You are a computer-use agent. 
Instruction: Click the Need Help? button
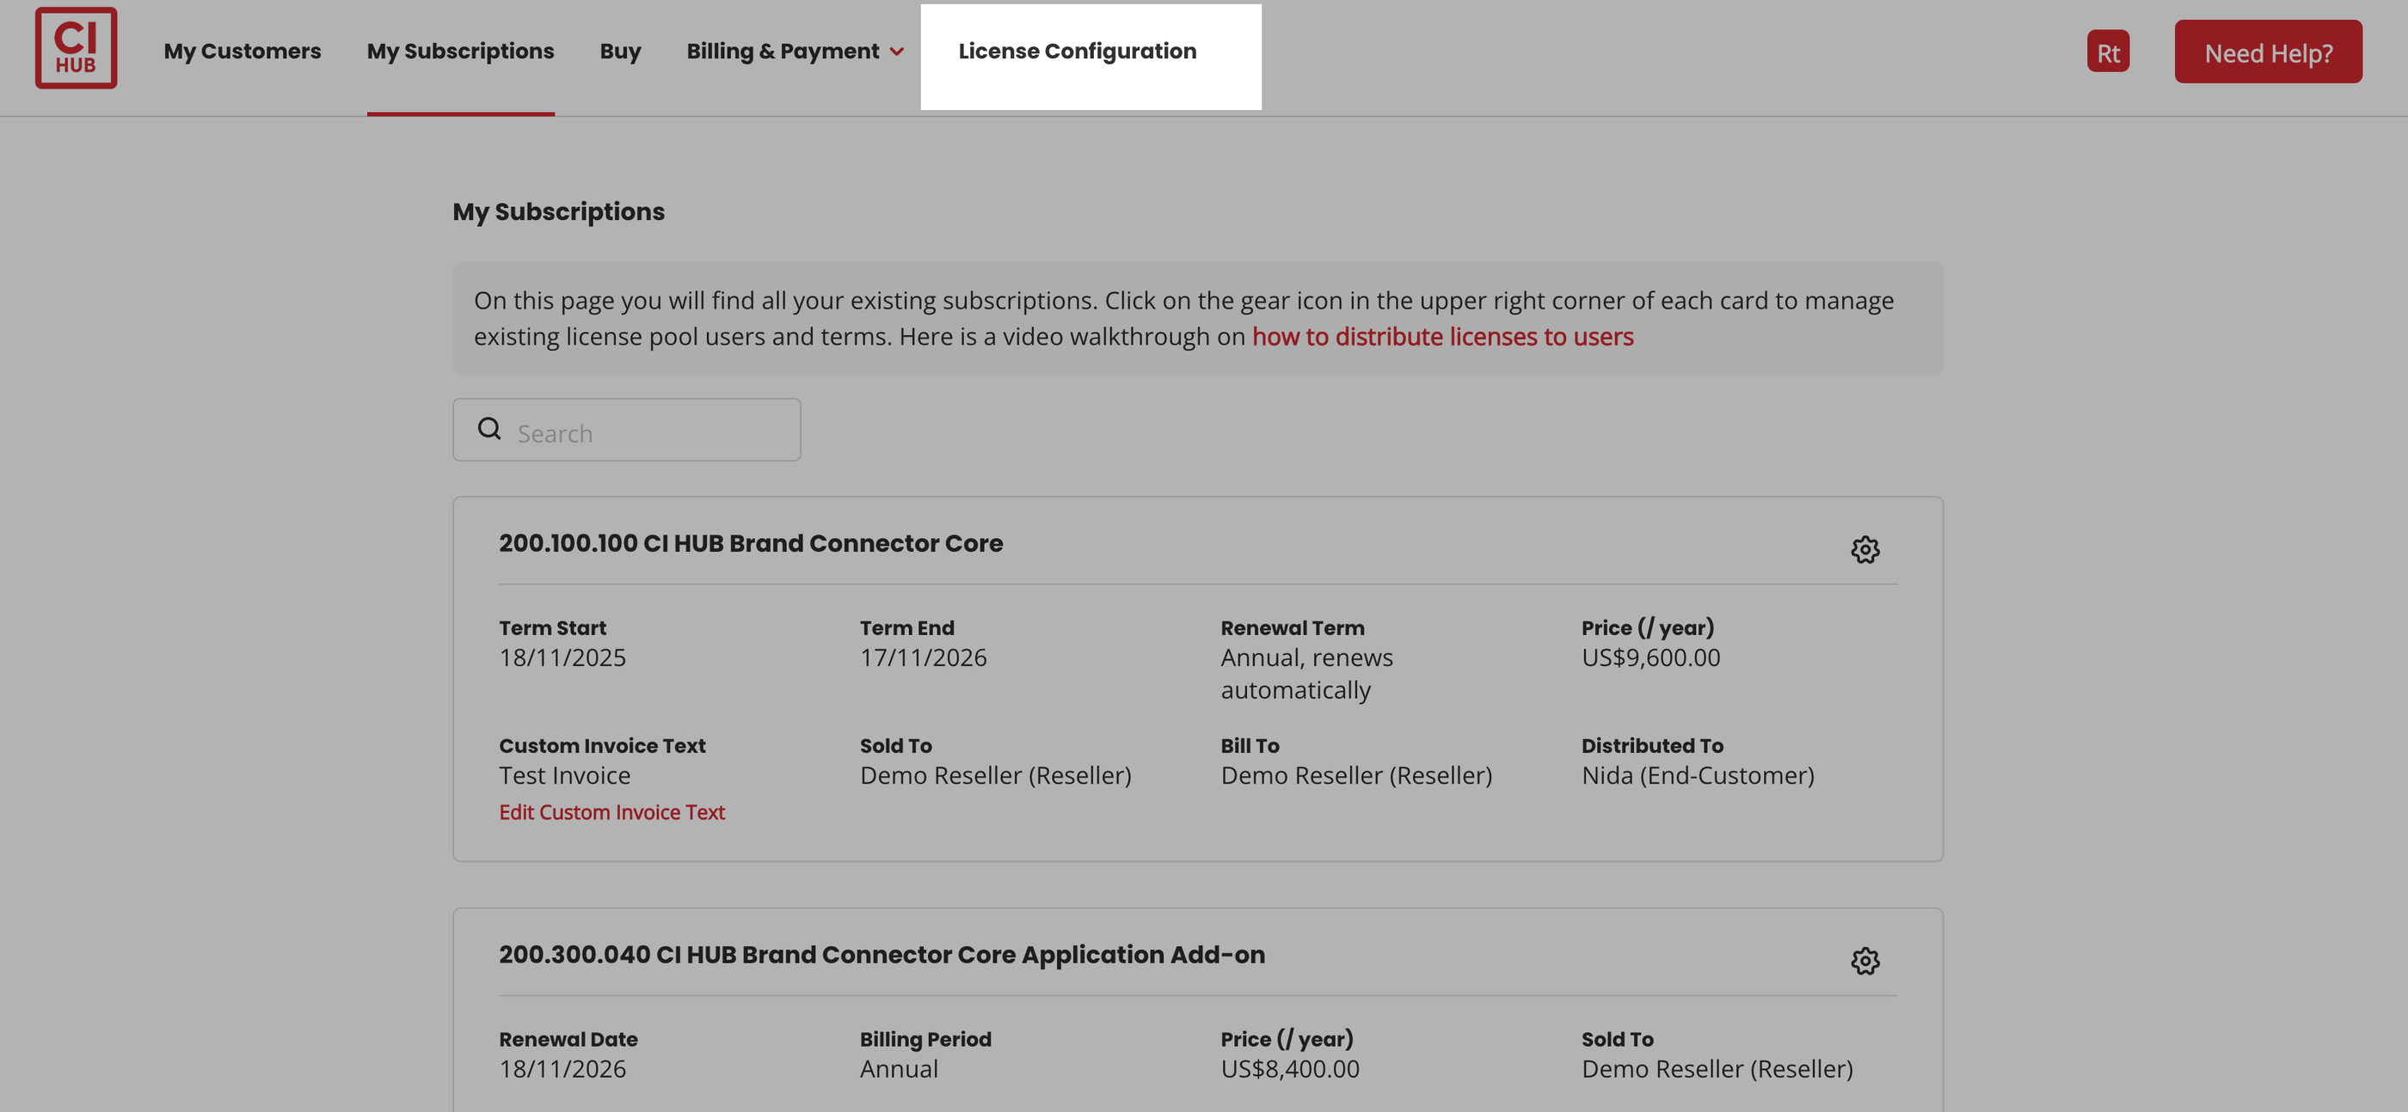(x=2268, y=52)
